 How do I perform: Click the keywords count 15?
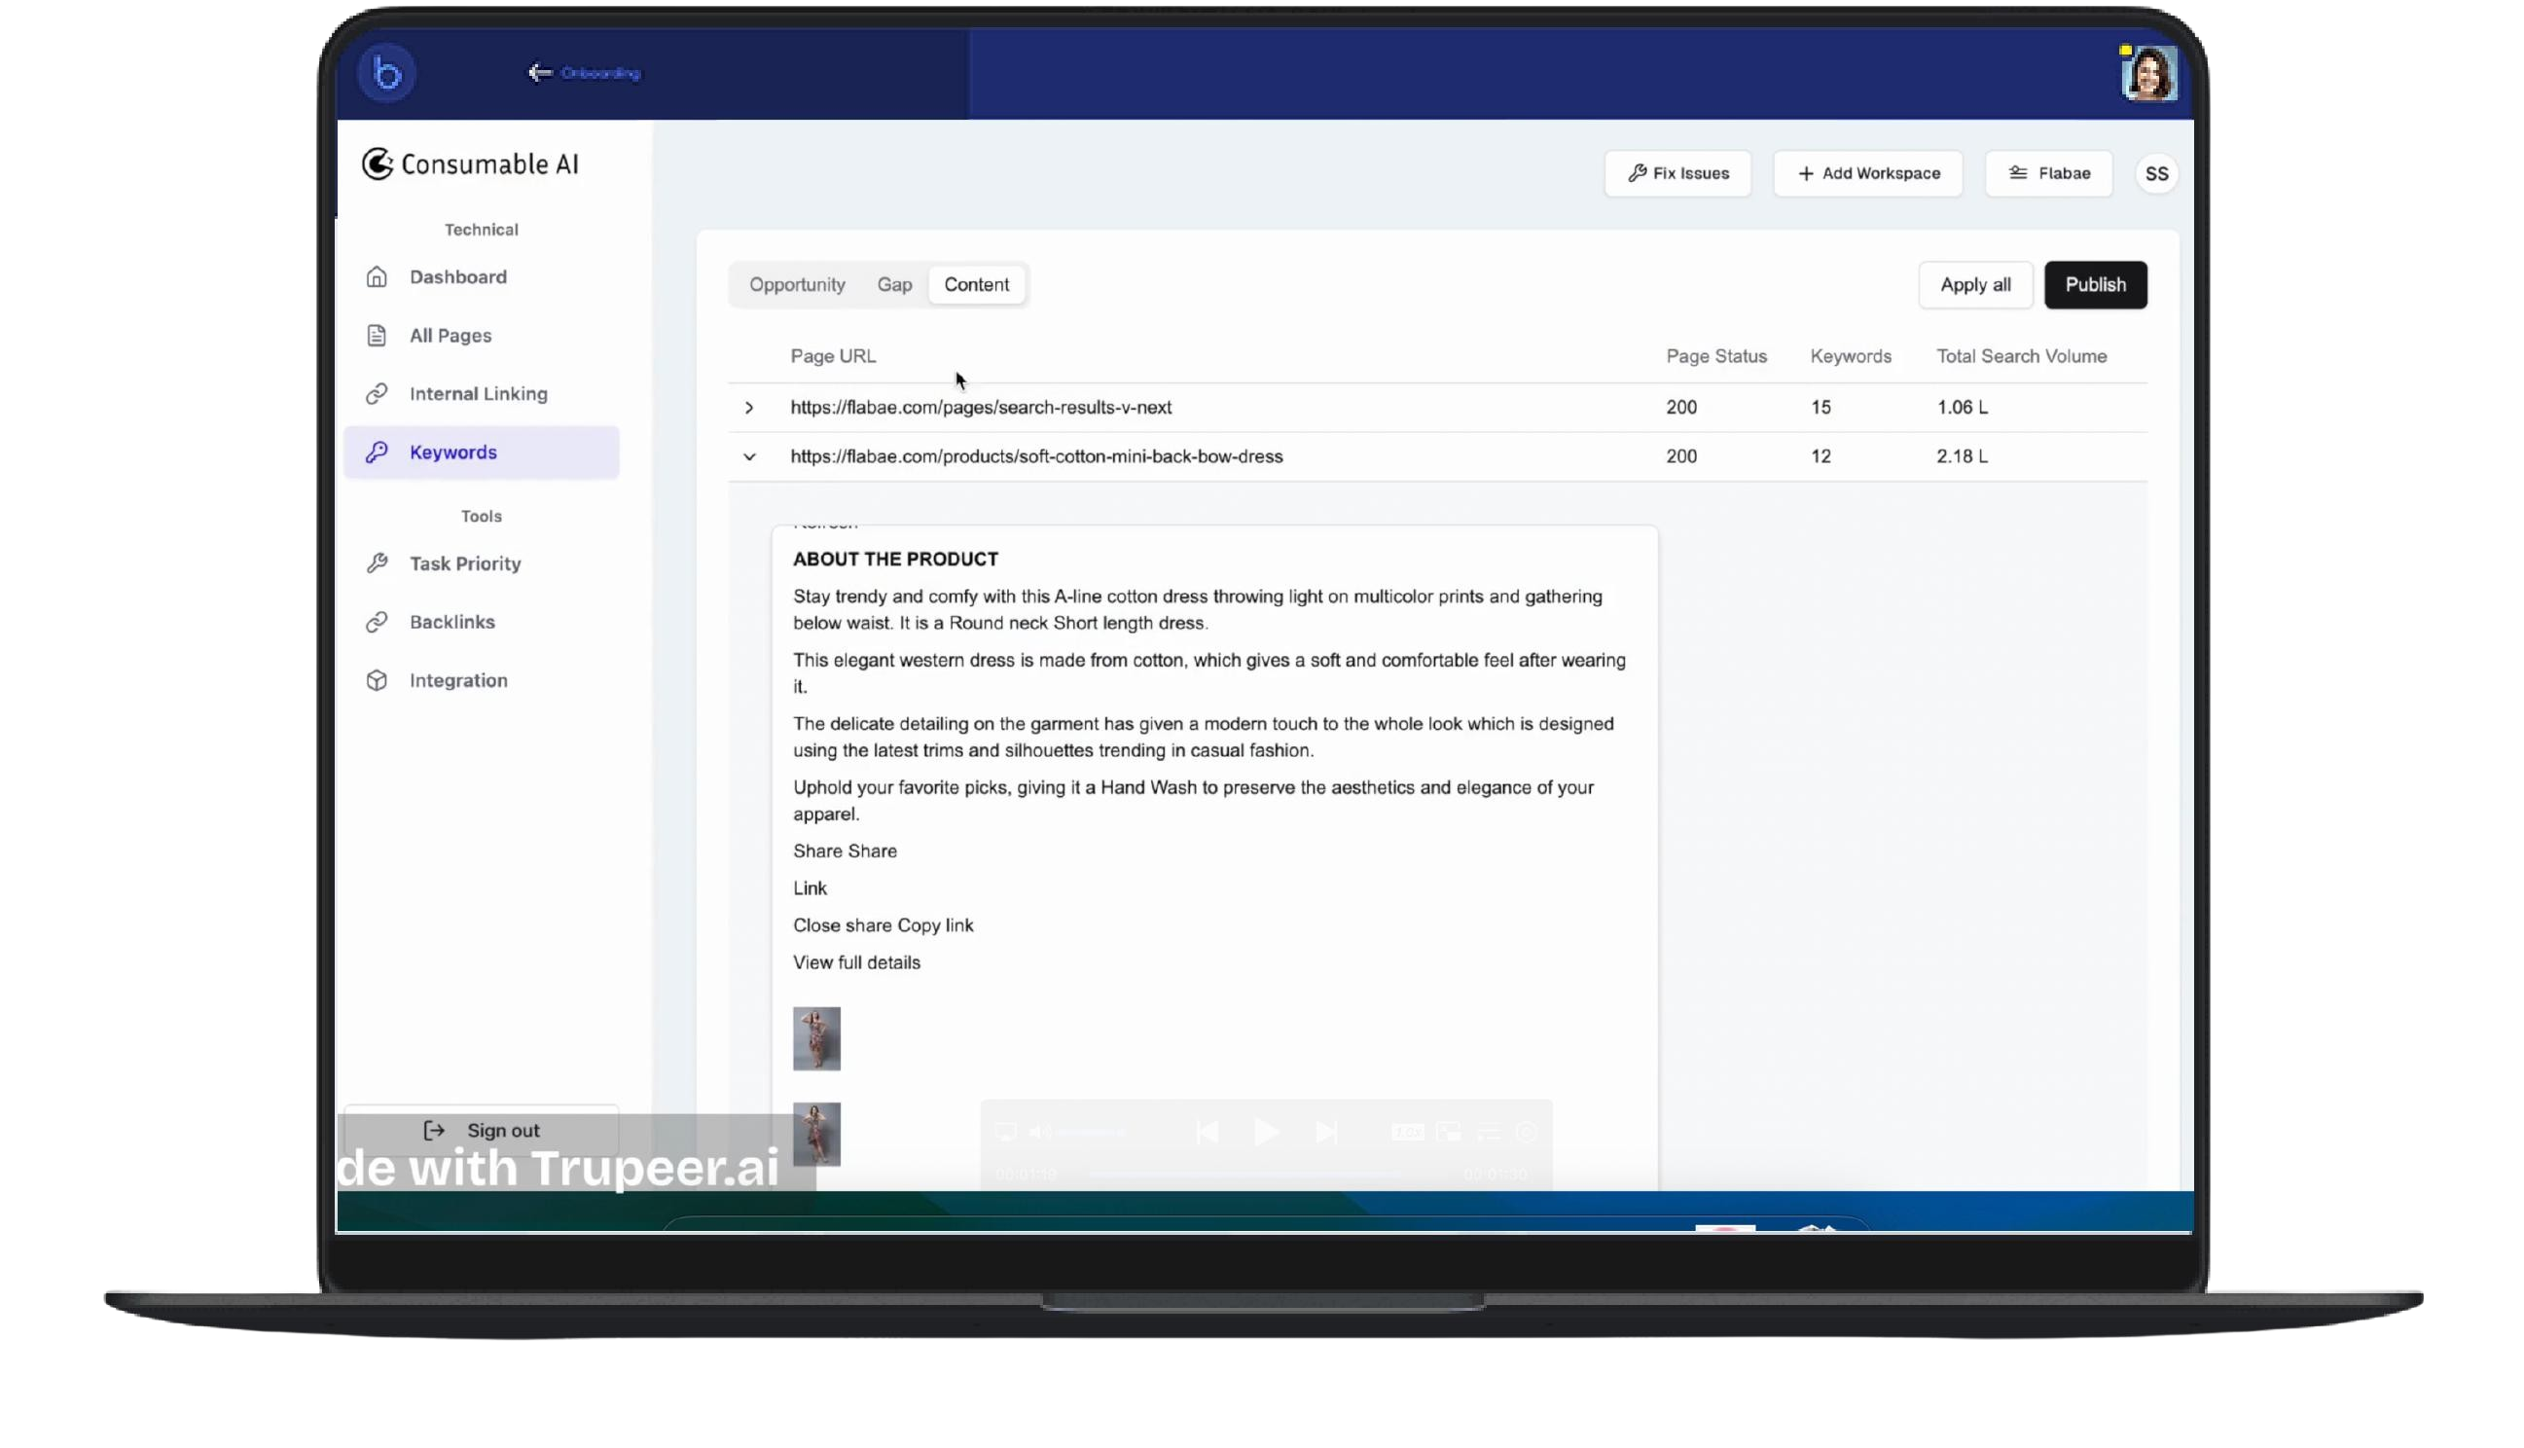coord(1821,408)
